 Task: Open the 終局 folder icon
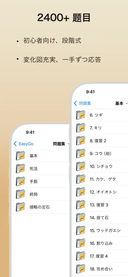[x=20, y=194]
